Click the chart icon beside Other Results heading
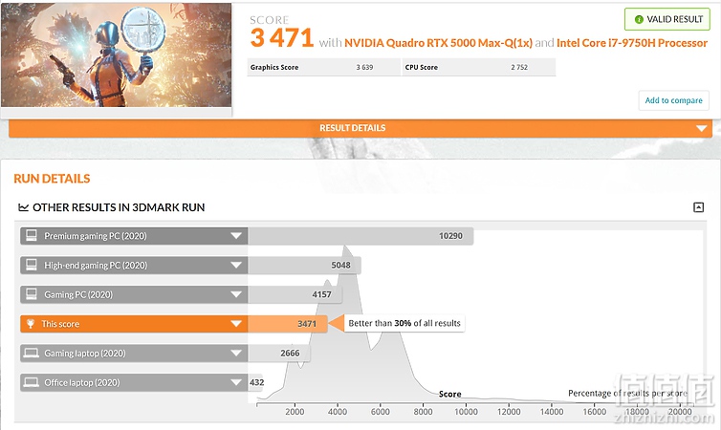Viewport: 721px width, 430px height. pyautogui.click(x=24, y=207)
